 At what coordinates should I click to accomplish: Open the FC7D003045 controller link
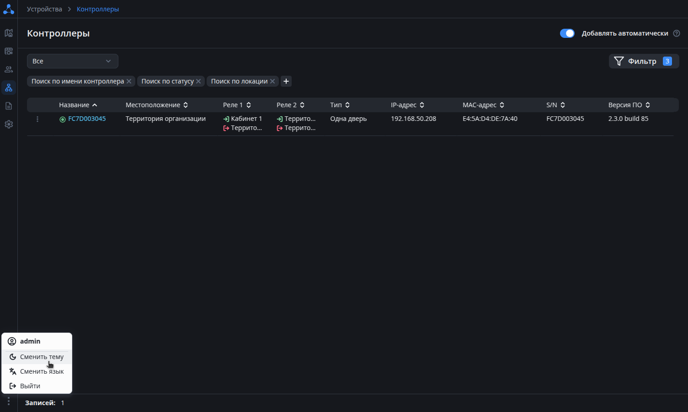(87, 119)
